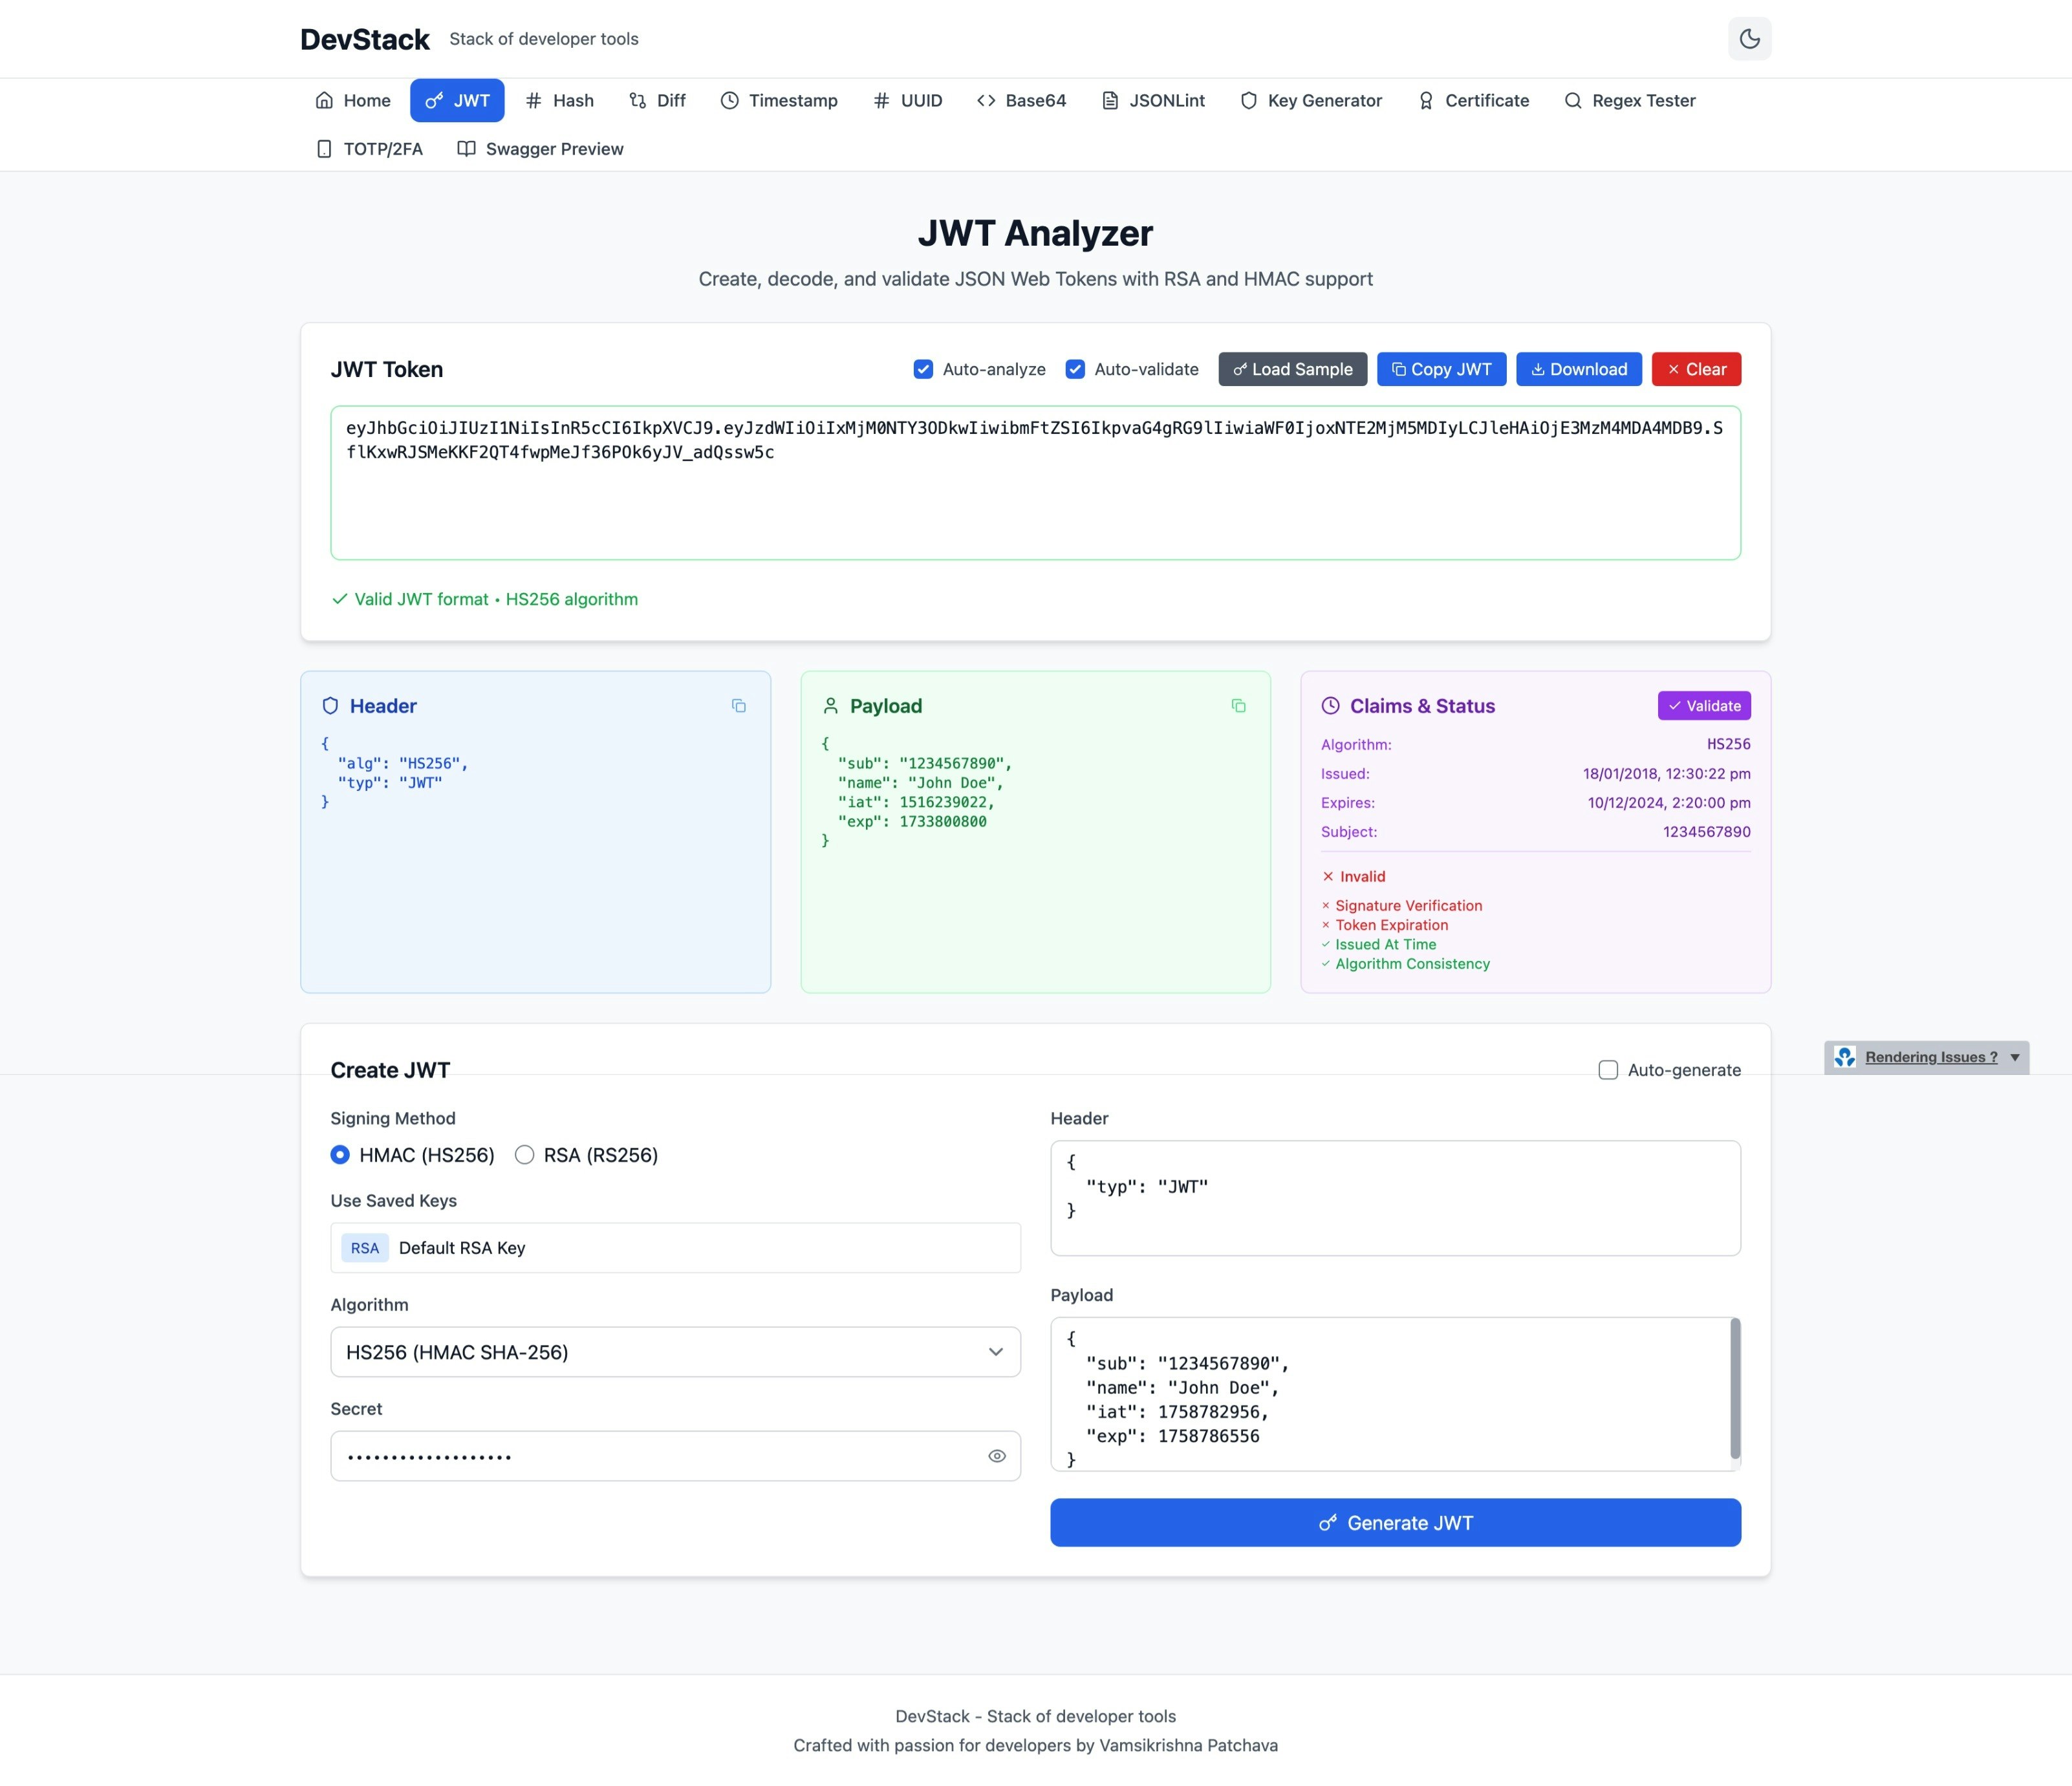Expand the Rendering Issues dropdown arrow
The image size is (2072, 1786).
(2014, 1057)
